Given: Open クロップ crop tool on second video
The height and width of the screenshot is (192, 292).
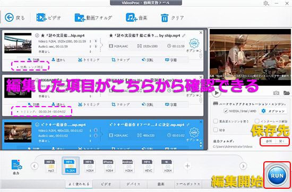Looking at the screenshot, I should [121, 104].
